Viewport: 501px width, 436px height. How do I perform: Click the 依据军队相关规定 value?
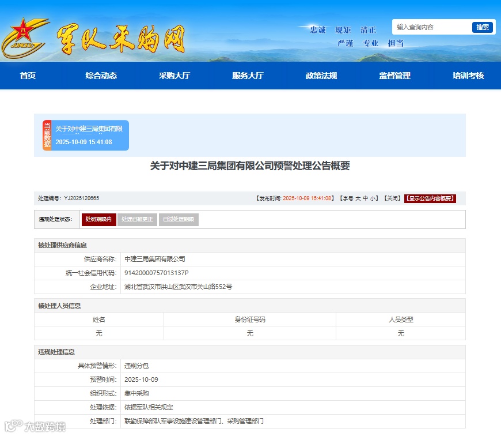pyautogui.click(x=149, y=407)
